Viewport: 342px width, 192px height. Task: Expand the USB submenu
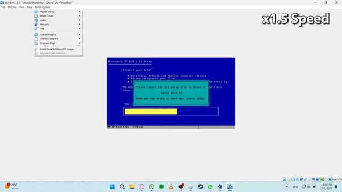(58, 28)
